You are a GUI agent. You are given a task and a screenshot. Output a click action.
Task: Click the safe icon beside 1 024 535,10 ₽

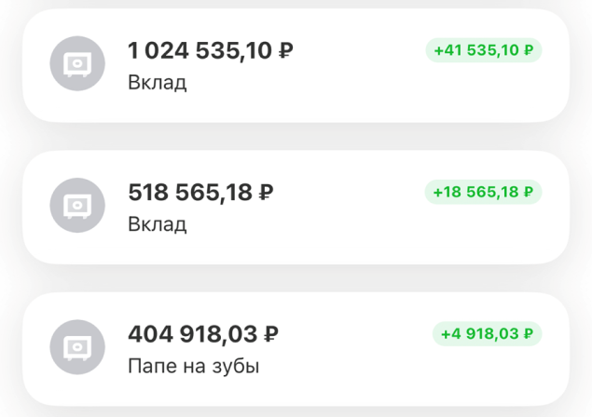pos(76,63)
